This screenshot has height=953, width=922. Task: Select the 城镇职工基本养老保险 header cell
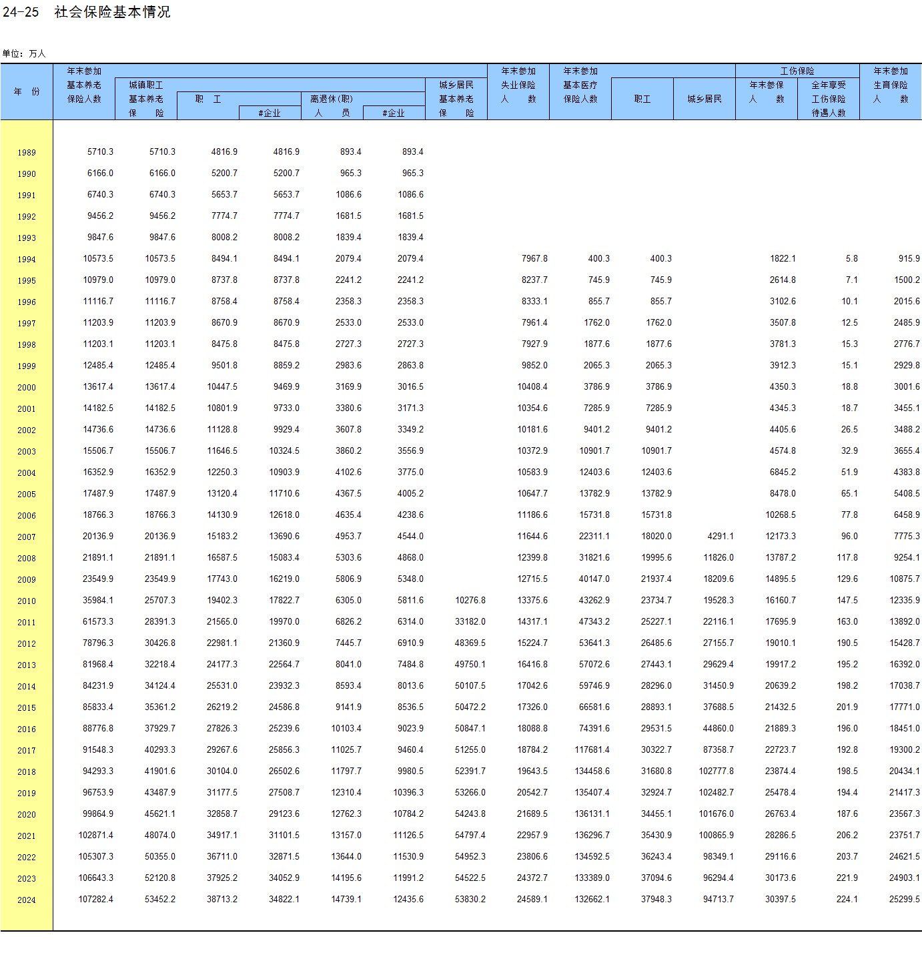click(146, 99)
